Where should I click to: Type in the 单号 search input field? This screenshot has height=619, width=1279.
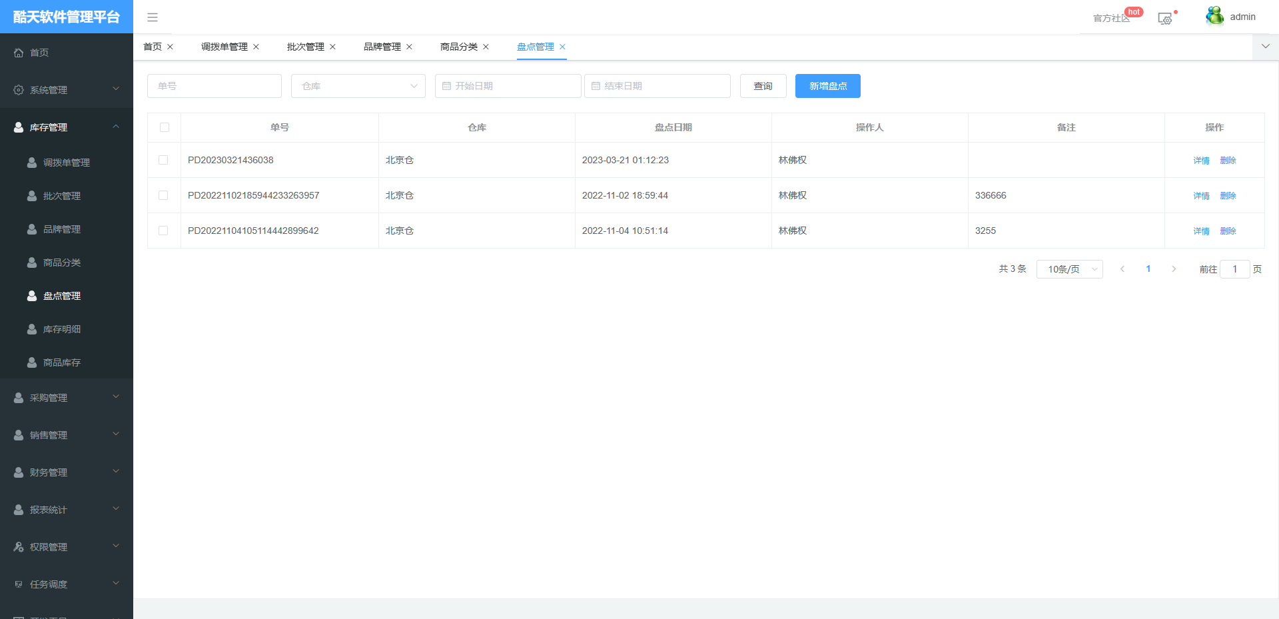pyautogui.click(x=214, y=85)
